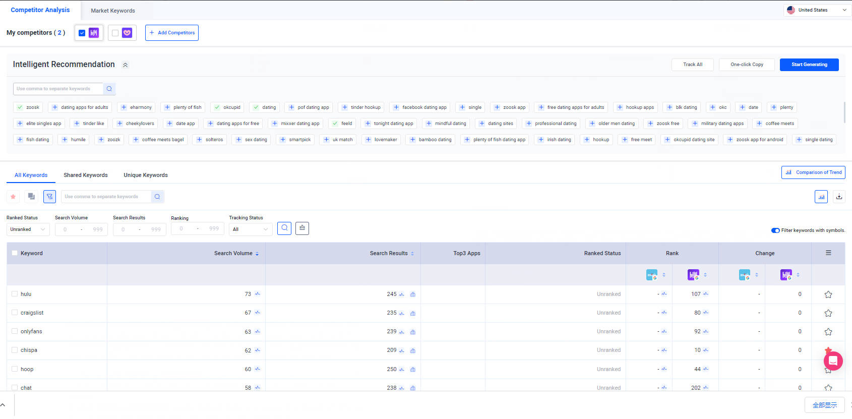Check the craigslist keyword row
This screenshot has width=852, height=419.
pos(15,313)
